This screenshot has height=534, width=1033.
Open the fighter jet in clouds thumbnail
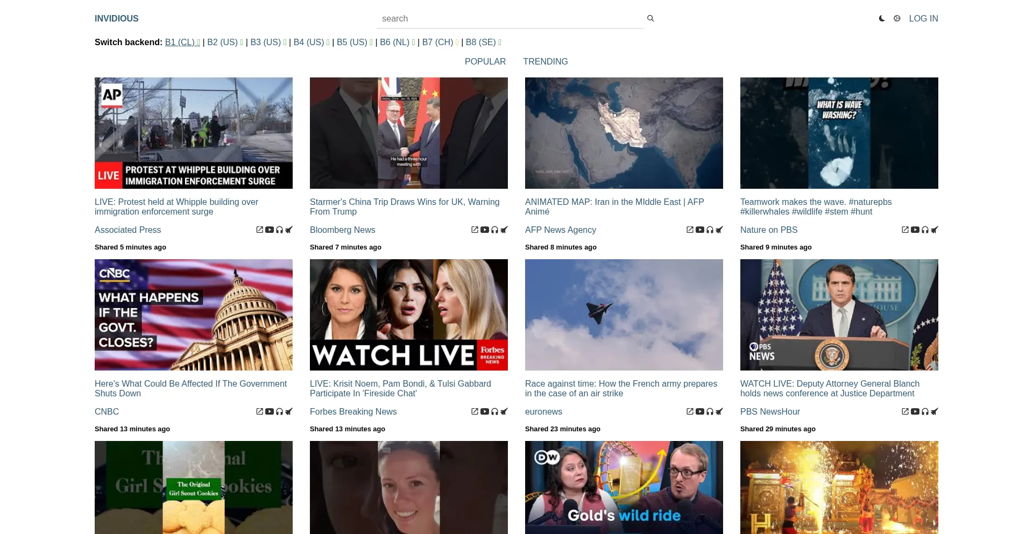point(624,315)
